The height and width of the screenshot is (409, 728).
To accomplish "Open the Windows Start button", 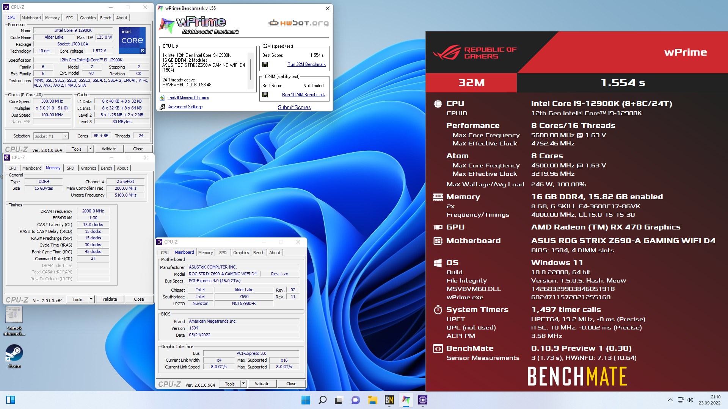I will pos(306,400).
